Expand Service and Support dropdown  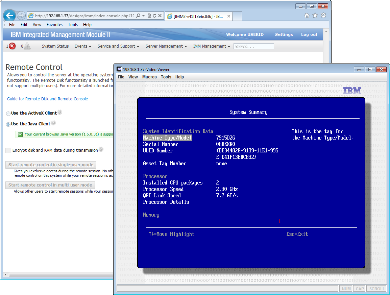pos(118,46)
